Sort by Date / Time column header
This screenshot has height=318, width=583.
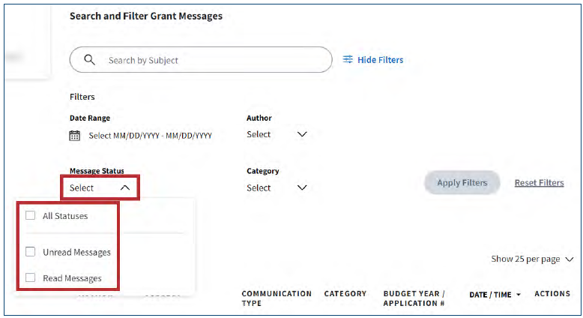point(490,295)
